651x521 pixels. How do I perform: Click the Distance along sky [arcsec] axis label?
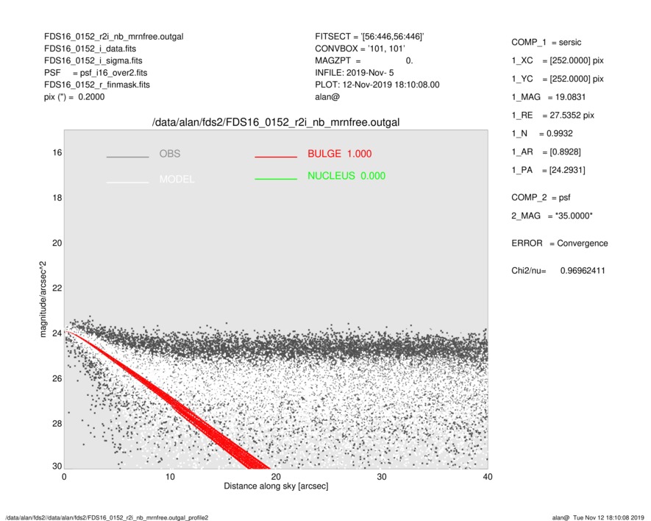pos(276,486)
